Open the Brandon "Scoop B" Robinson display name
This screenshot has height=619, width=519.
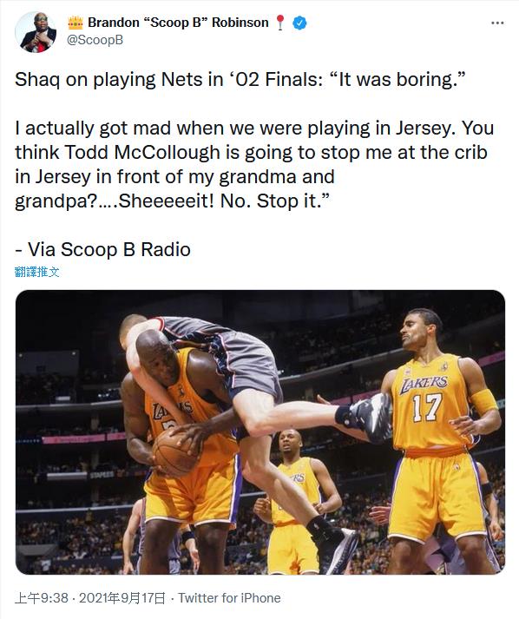click(178, 23)
